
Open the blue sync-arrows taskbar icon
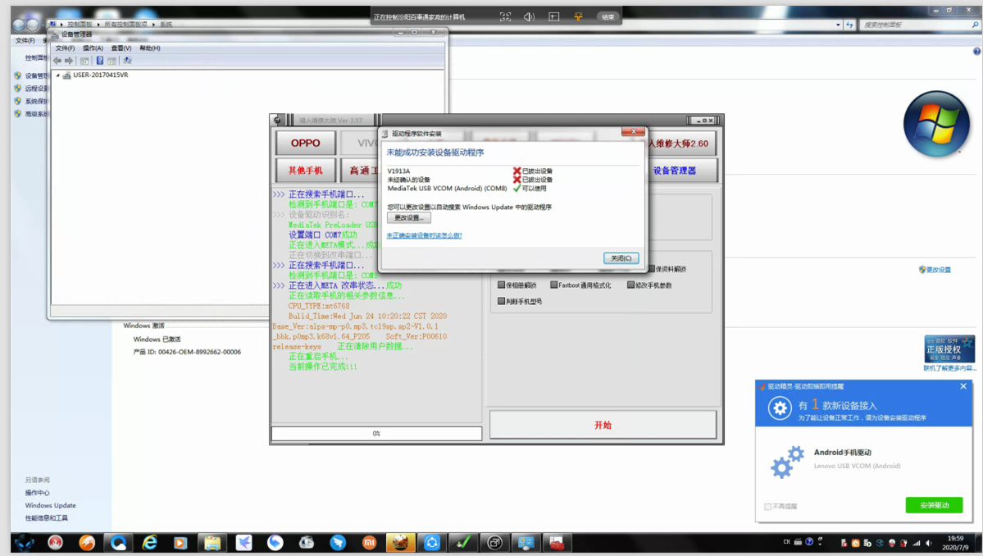(x=432, y=542)
